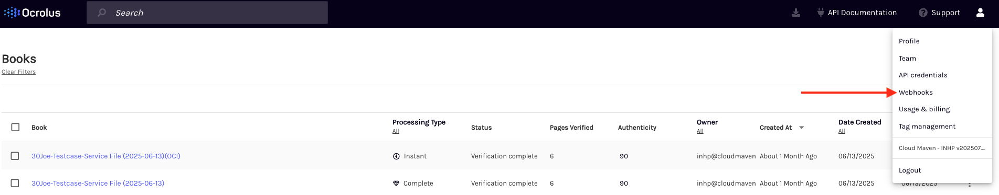
Task: Click the Pages Verified column header
Action: click(x=571, y=128)
